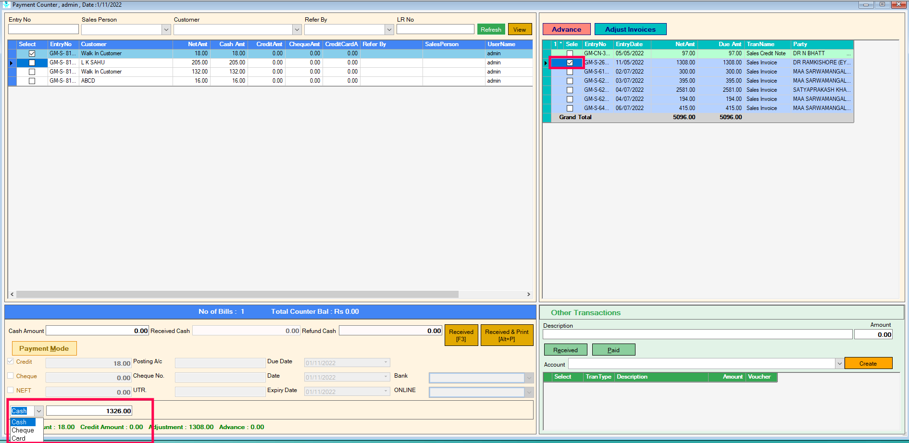
Task: Click the Create button
Action: [868, 363]
